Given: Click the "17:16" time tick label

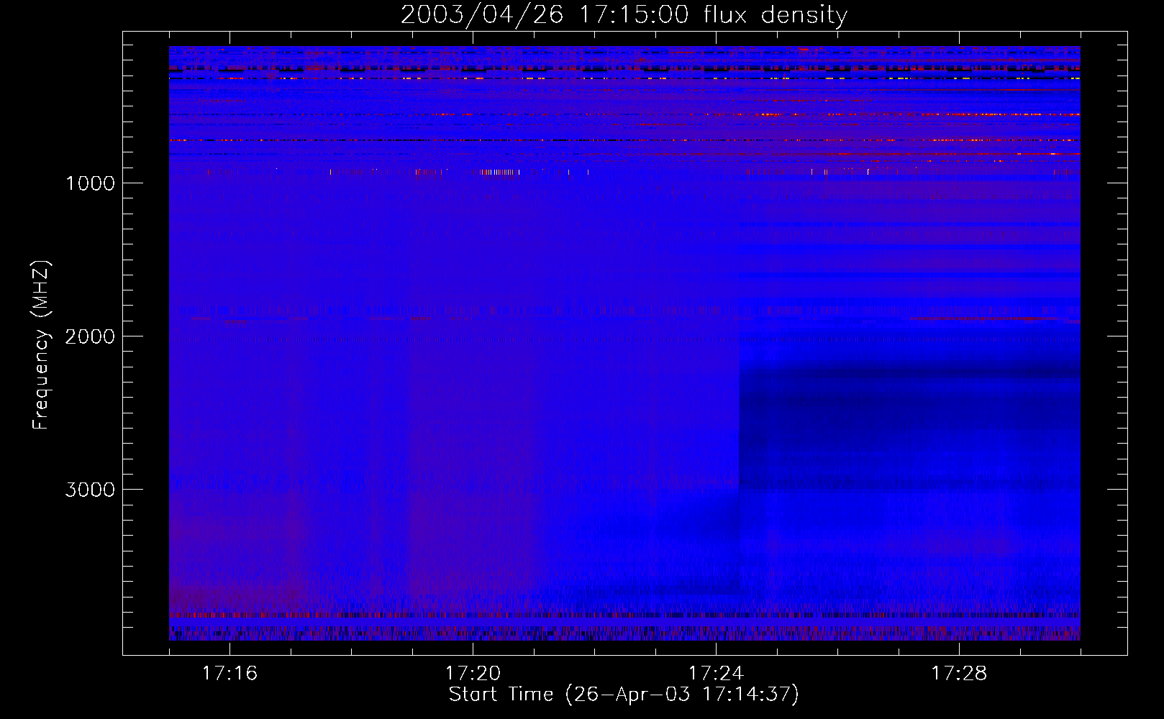Looking at the screenshot, I should click(229, 674).
